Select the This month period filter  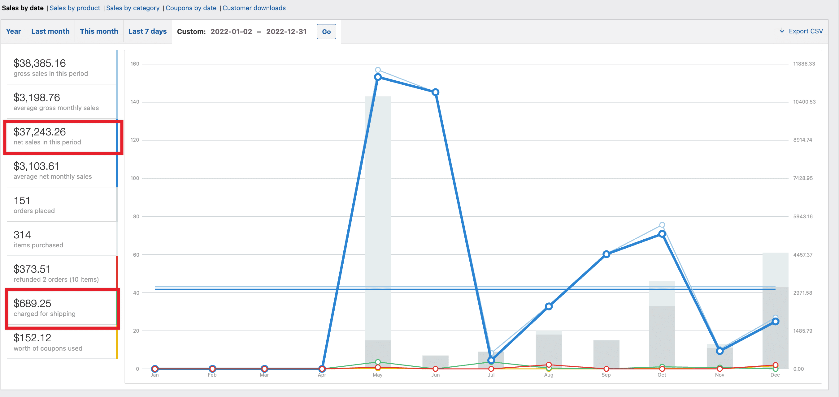[99, 31]
